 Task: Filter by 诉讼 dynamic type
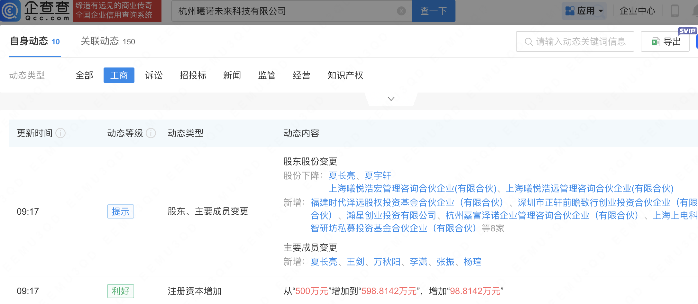point(154,75)
